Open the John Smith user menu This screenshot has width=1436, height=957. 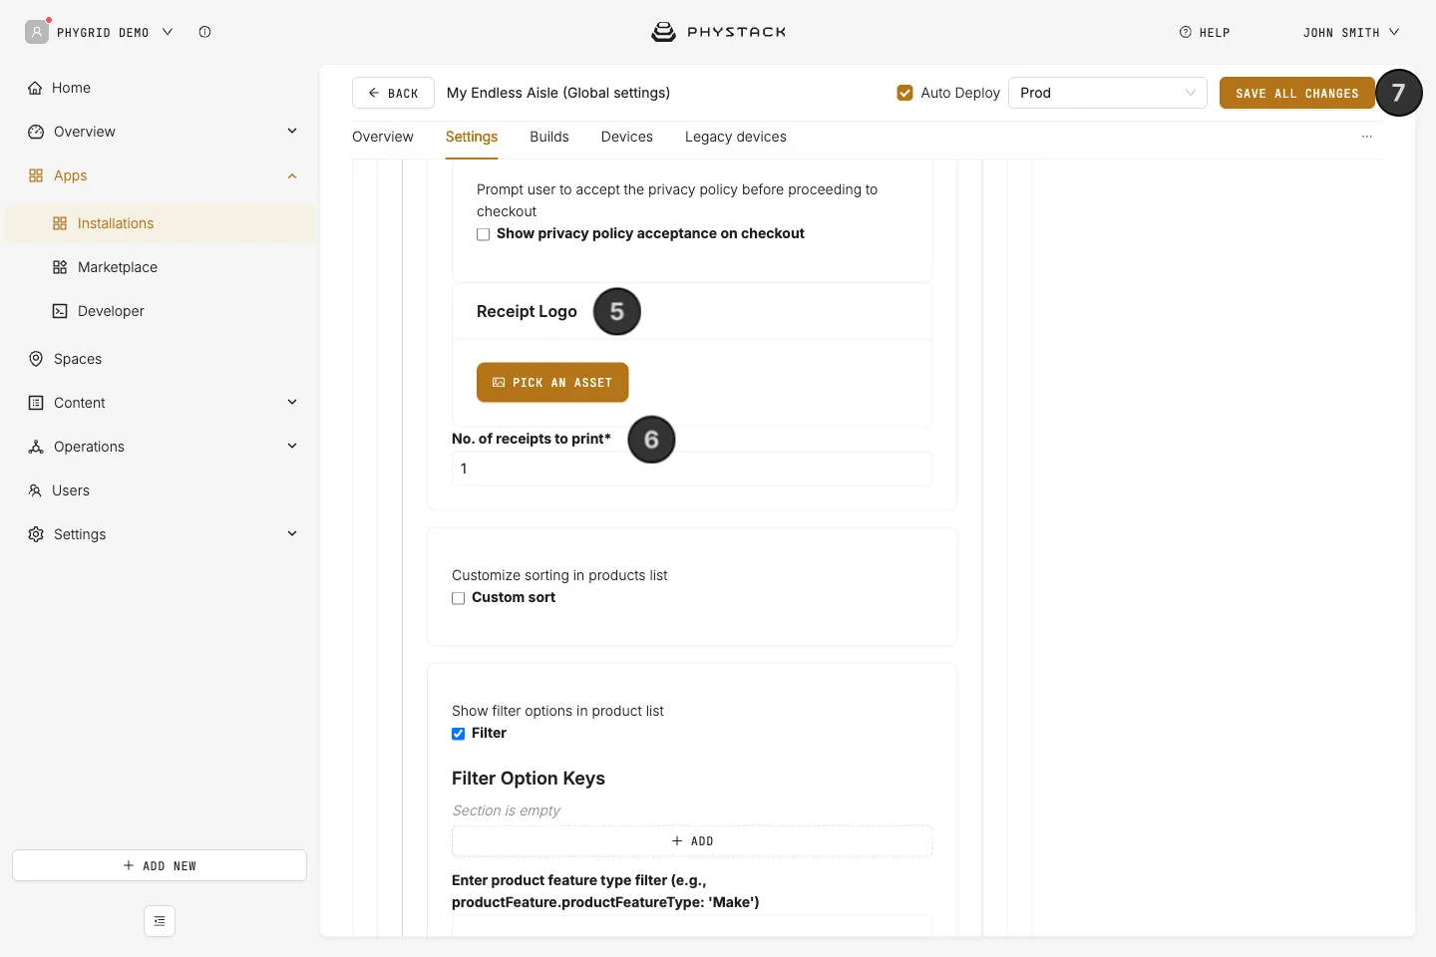(1351, 32)
